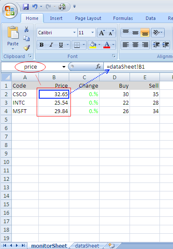Click the Quick Print icon
173x249 pixels.
click(62, 7)
